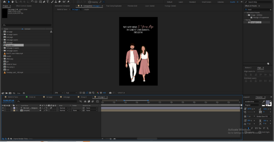Open Mode dropdown for the text layer
Image resolution: width=274 pixels, height=142 pixels.
[x=64, y=108]
